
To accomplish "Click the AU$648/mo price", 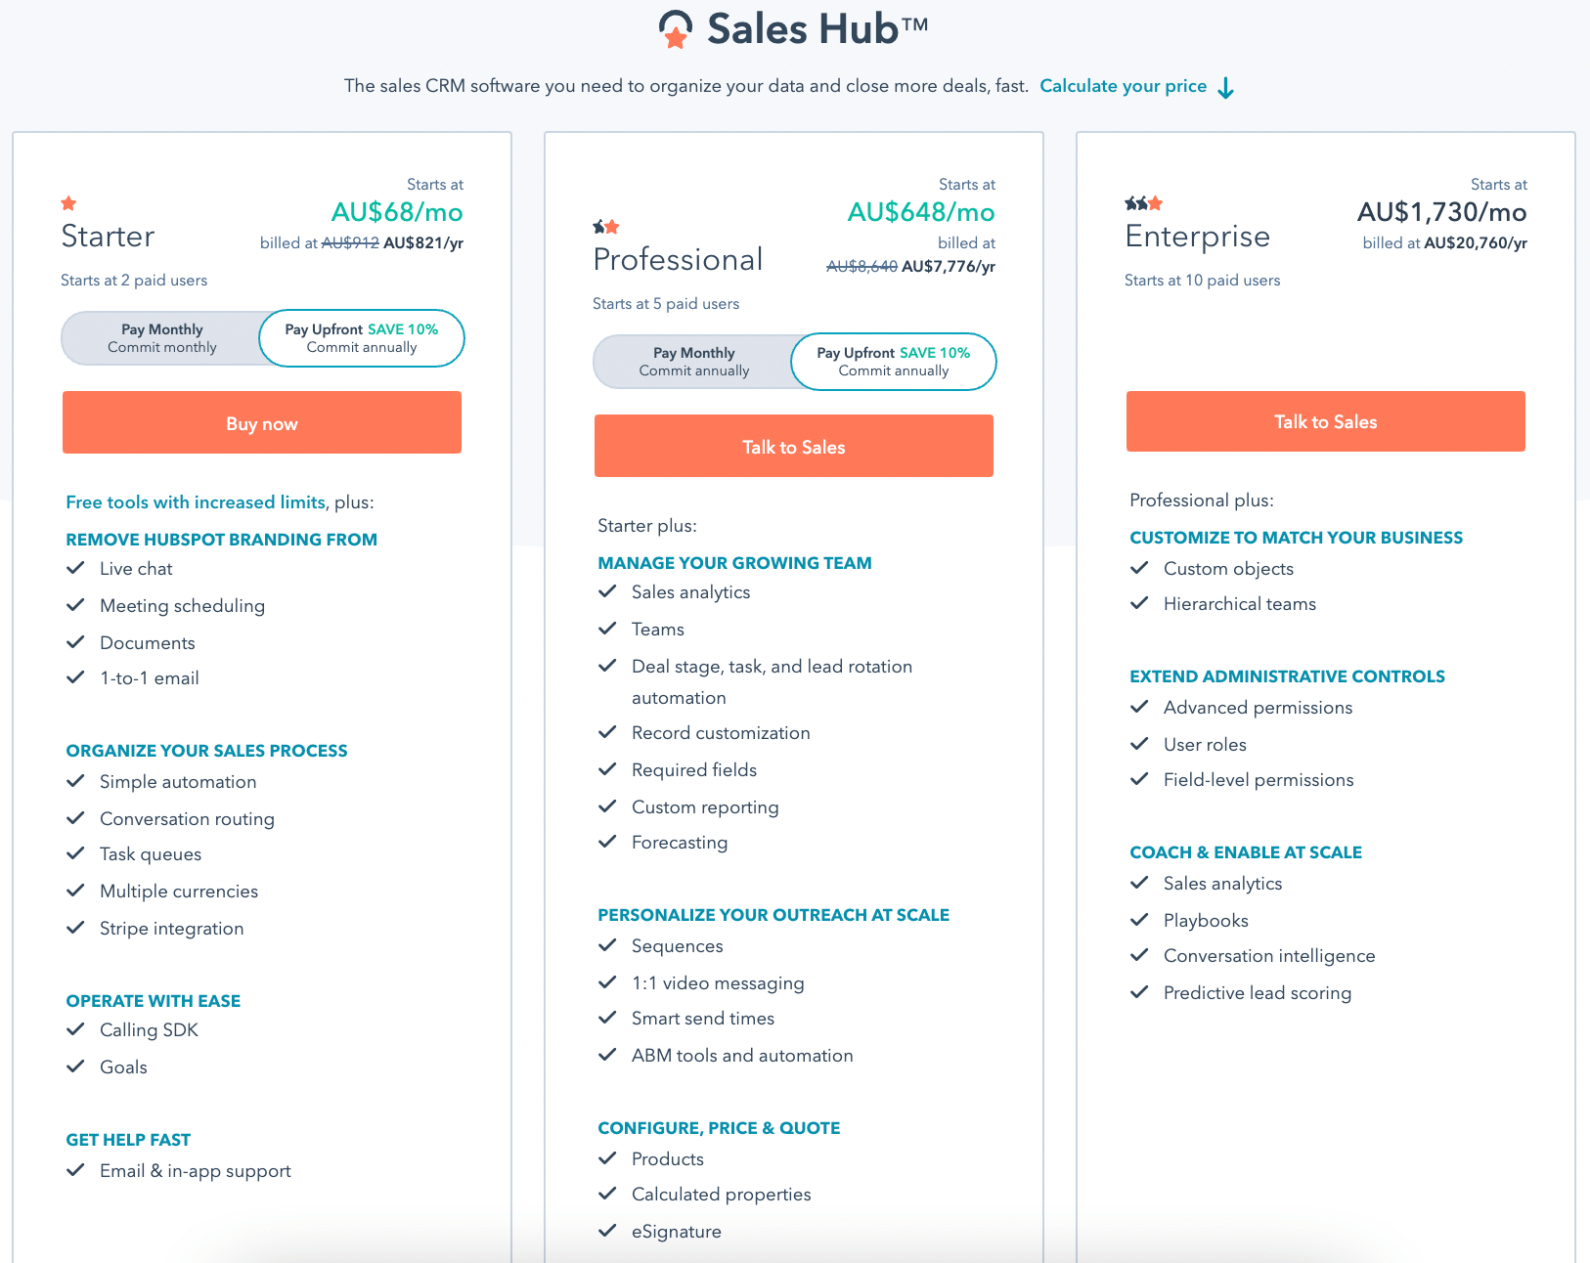I will [x=921, y=212].
